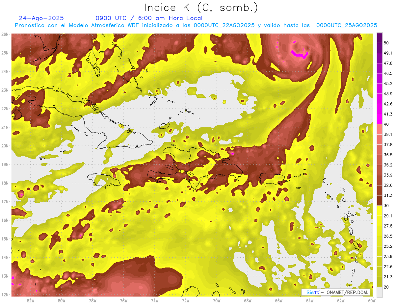Click the colorbar value "49.1"

388,53
